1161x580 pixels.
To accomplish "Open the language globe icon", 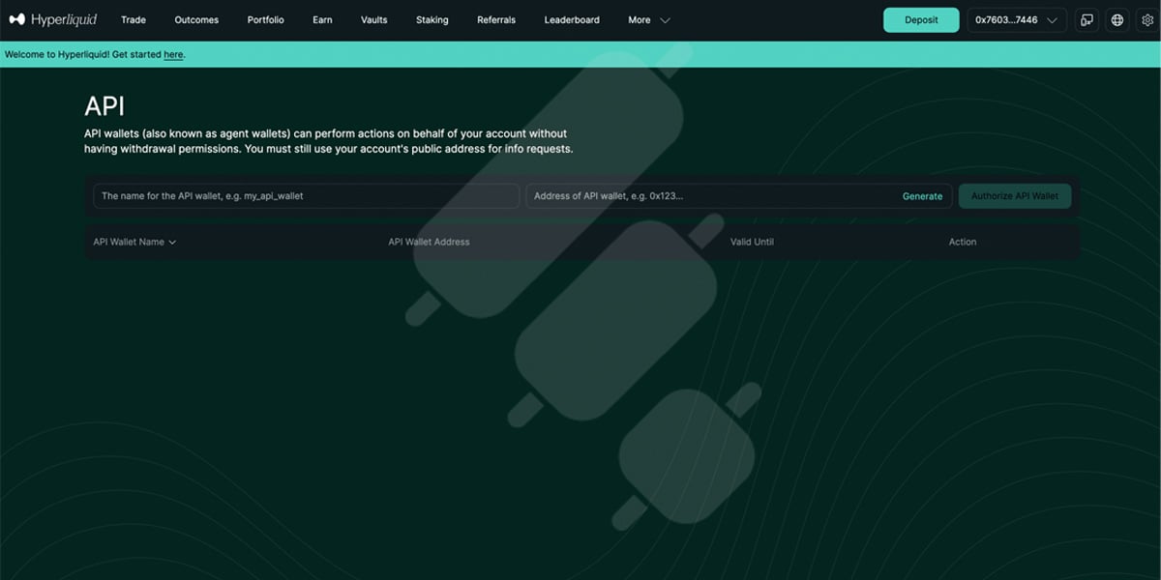I will 1117,19.
